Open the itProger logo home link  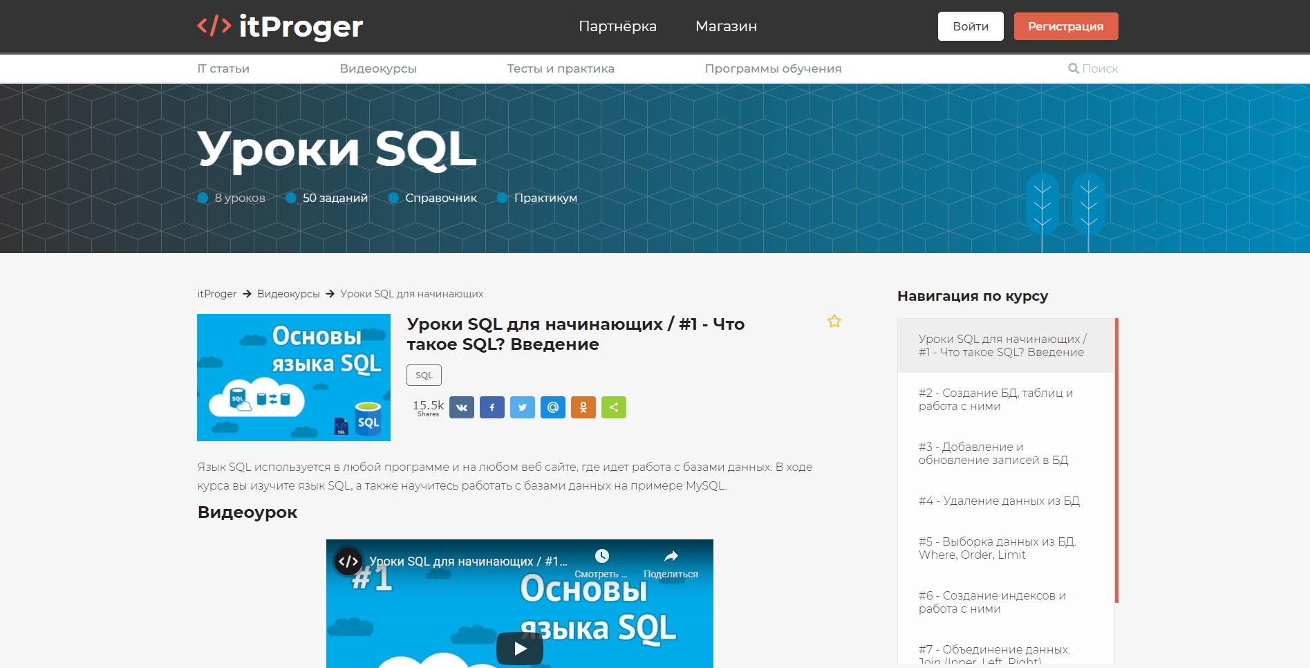(279, 26)
